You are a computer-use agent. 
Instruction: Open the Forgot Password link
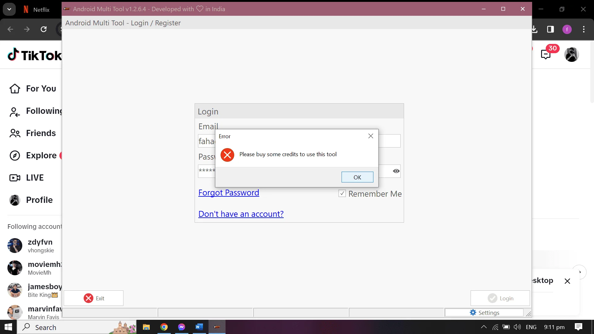[229, 193]
